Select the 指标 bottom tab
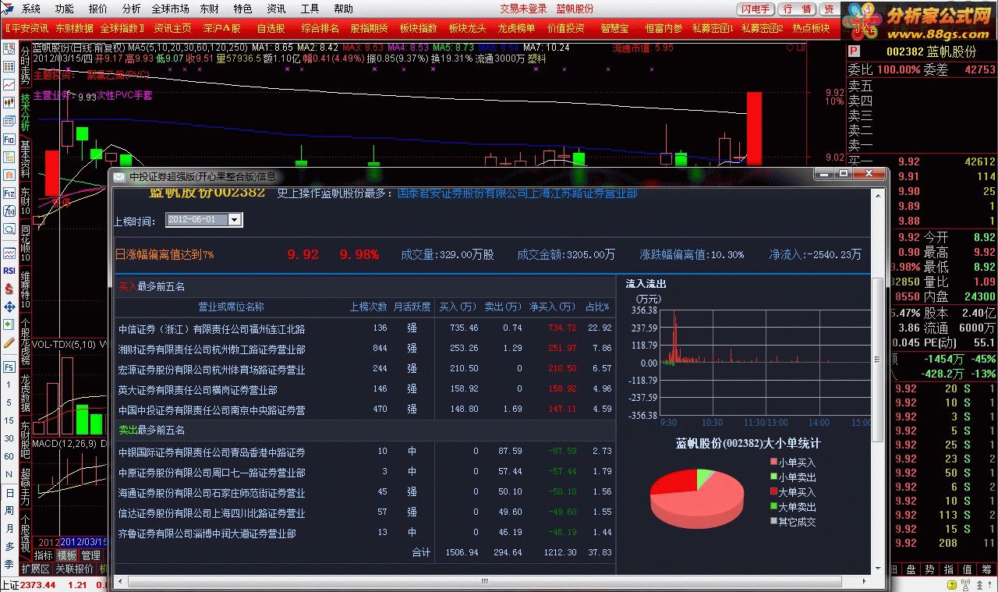 pos(44,555)
